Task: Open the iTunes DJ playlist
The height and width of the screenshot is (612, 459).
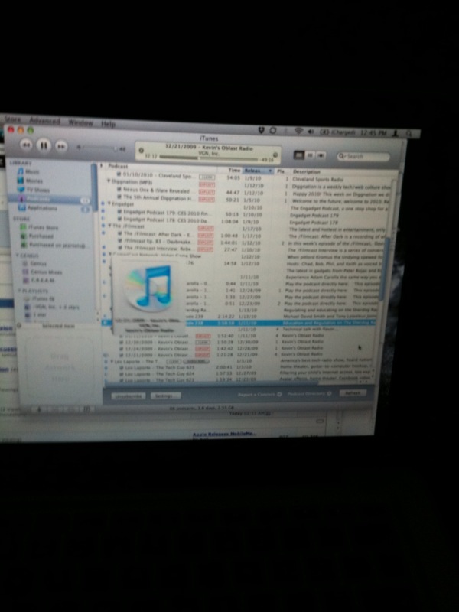Action: point(39,298)
